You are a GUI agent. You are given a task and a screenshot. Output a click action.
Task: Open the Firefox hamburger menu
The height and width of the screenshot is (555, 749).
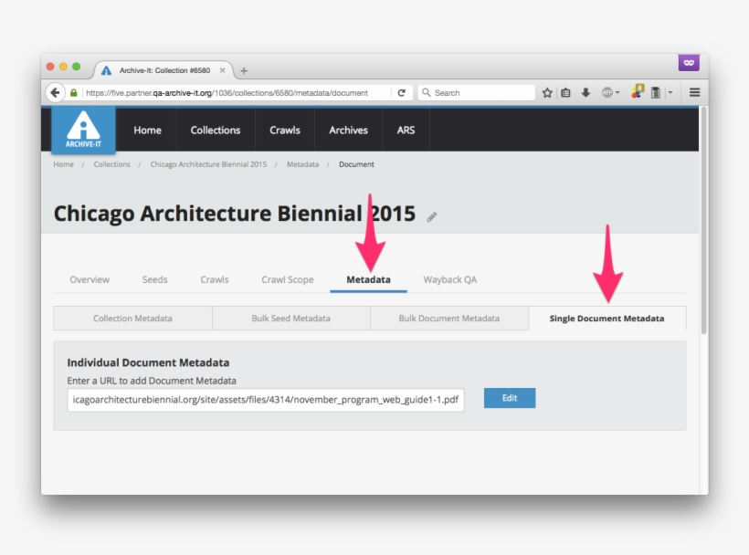tap(694, 92)
